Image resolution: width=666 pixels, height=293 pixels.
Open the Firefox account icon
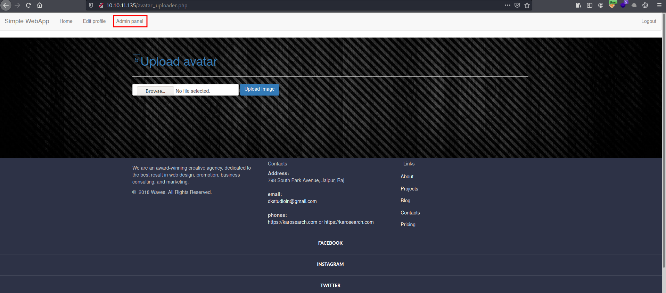(x=601, y=5)
